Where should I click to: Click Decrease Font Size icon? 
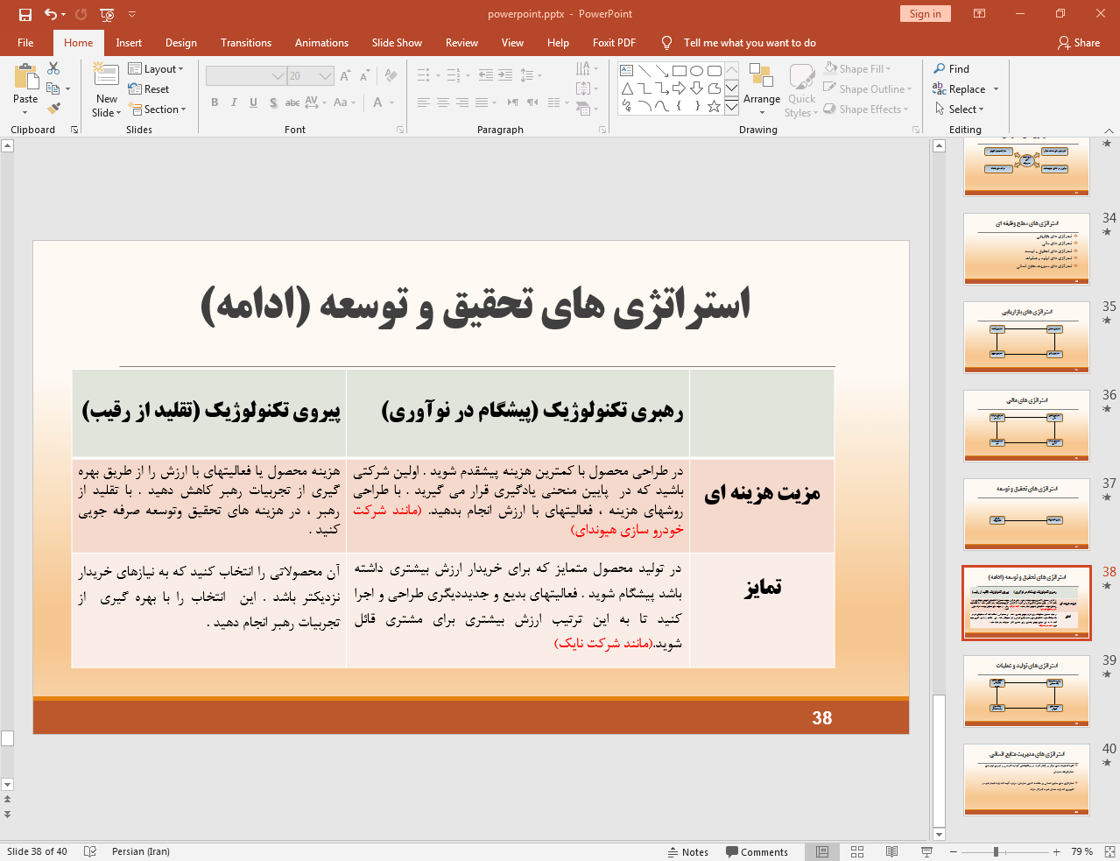(364, 76)
